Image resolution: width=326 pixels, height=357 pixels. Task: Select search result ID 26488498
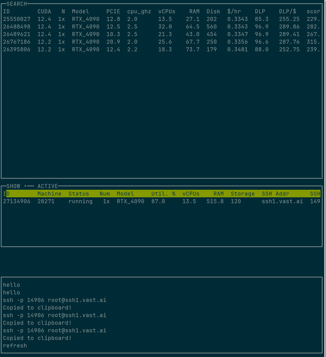point(17,27)
